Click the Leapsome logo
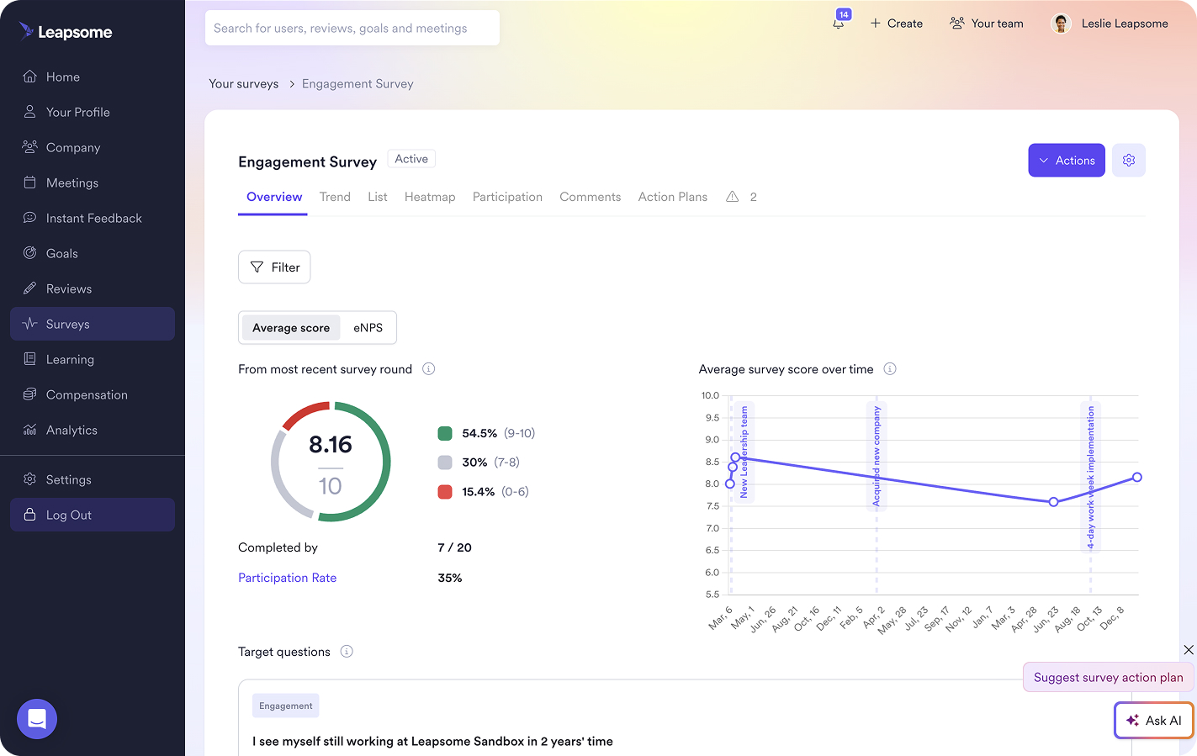The image size is (1197, 756). (66, 32)
